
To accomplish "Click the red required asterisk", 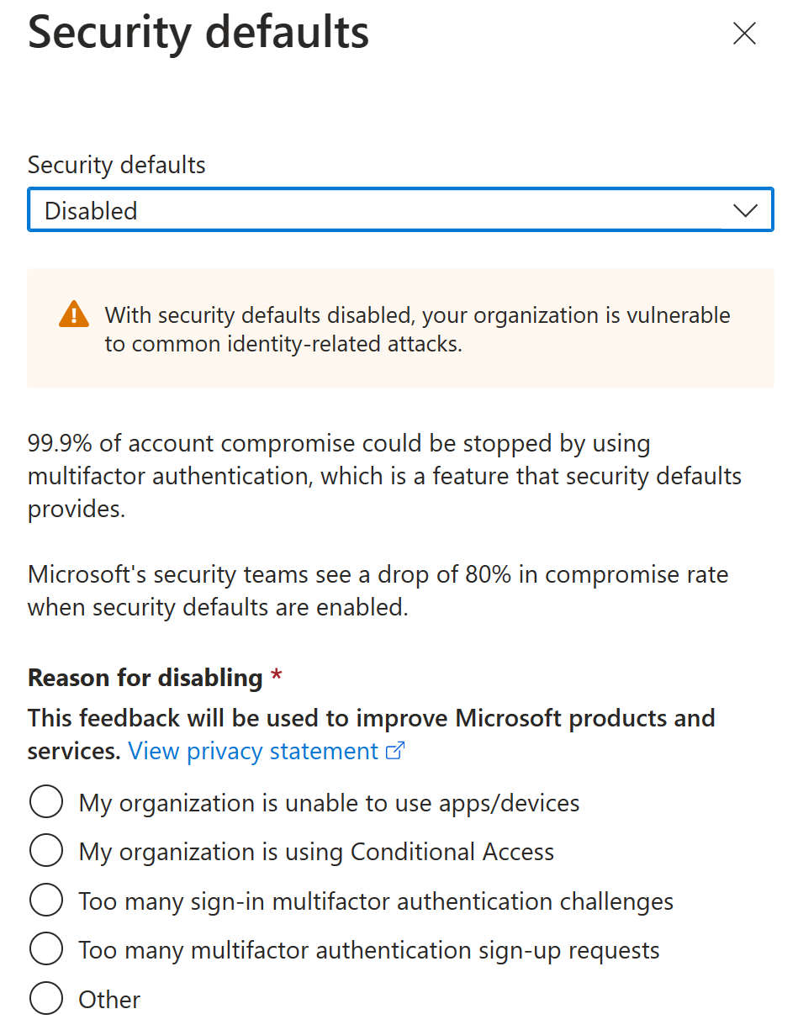I will point(277,678).
